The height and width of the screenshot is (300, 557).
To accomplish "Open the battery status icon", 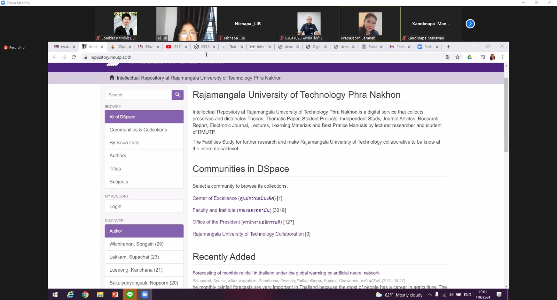I will click(x=459, y=295).
